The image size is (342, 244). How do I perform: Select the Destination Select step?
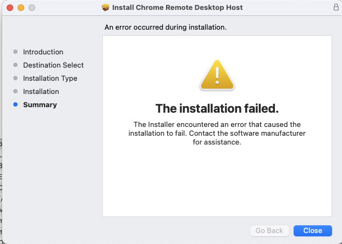click(x=53, y=65)
